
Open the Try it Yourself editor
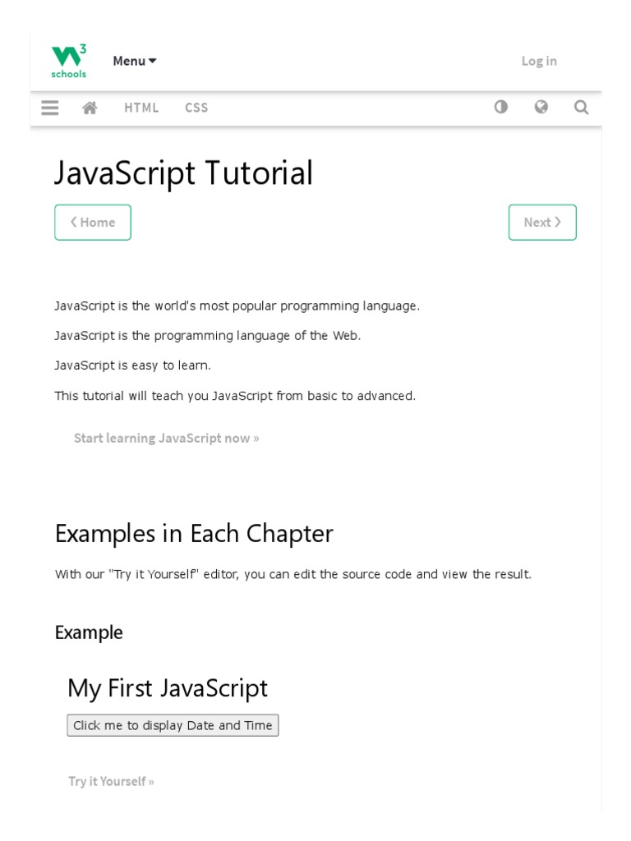(x=111, y=781)
